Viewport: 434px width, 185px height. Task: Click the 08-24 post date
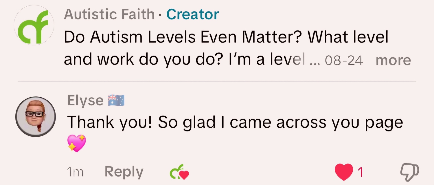pyautogui.click(x=344, y=61)
